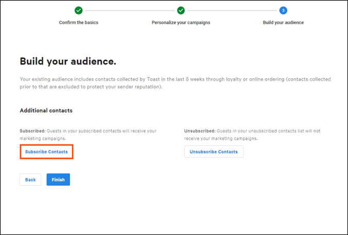Click the progress line between steps two and three
This screenshot has width=348, height=235.
(232, 10)
